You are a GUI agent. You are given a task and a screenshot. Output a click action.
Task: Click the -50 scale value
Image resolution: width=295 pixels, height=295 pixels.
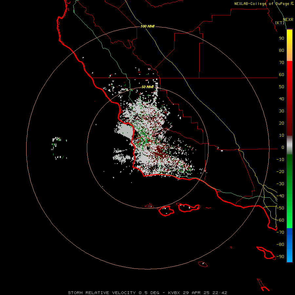click(280, 208)
